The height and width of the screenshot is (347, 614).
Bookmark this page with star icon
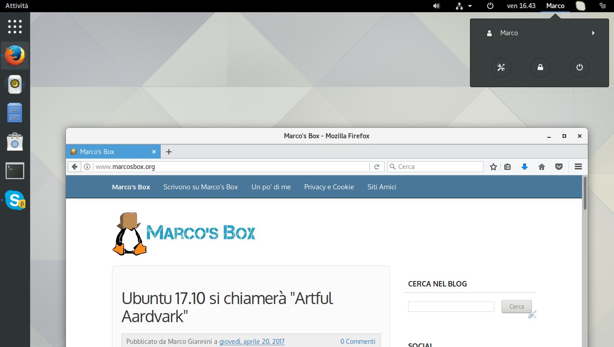493,167
